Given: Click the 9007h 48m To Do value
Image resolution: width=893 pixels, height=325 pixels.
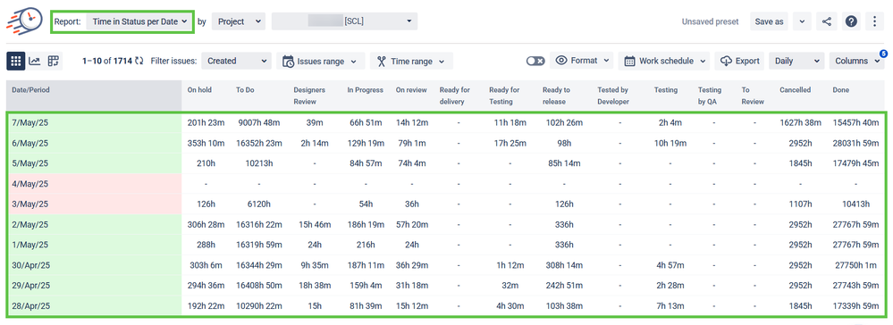Looking at the screenshot, I should 259,122.
